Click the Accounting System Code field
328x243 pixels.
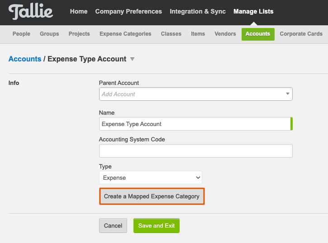(196, 151)
